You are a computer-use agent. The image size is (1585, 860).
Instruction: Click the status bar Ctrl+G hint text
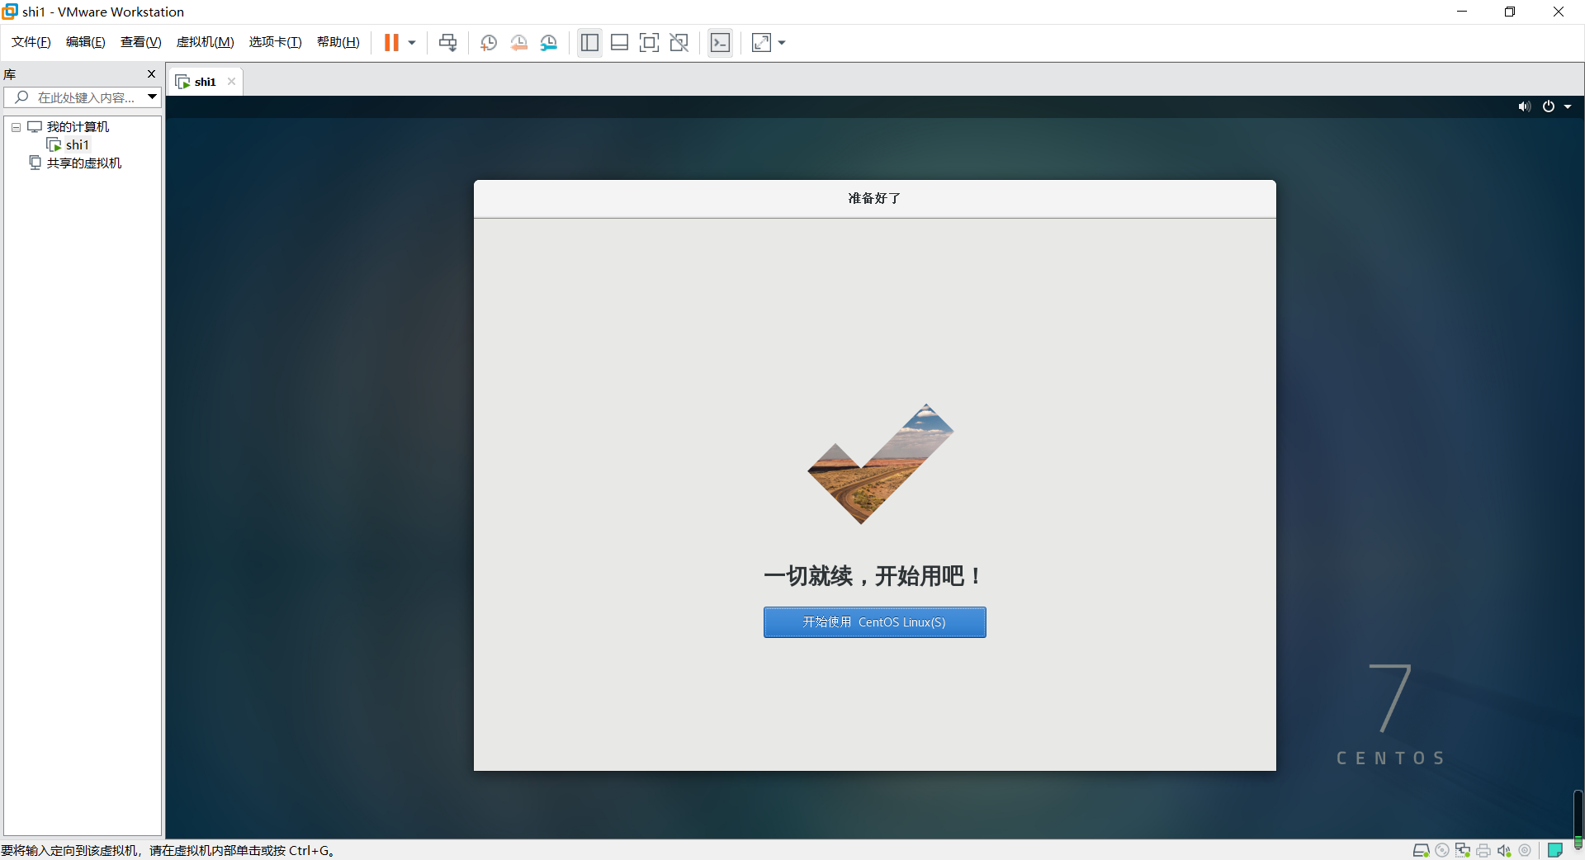pos(168,851)
